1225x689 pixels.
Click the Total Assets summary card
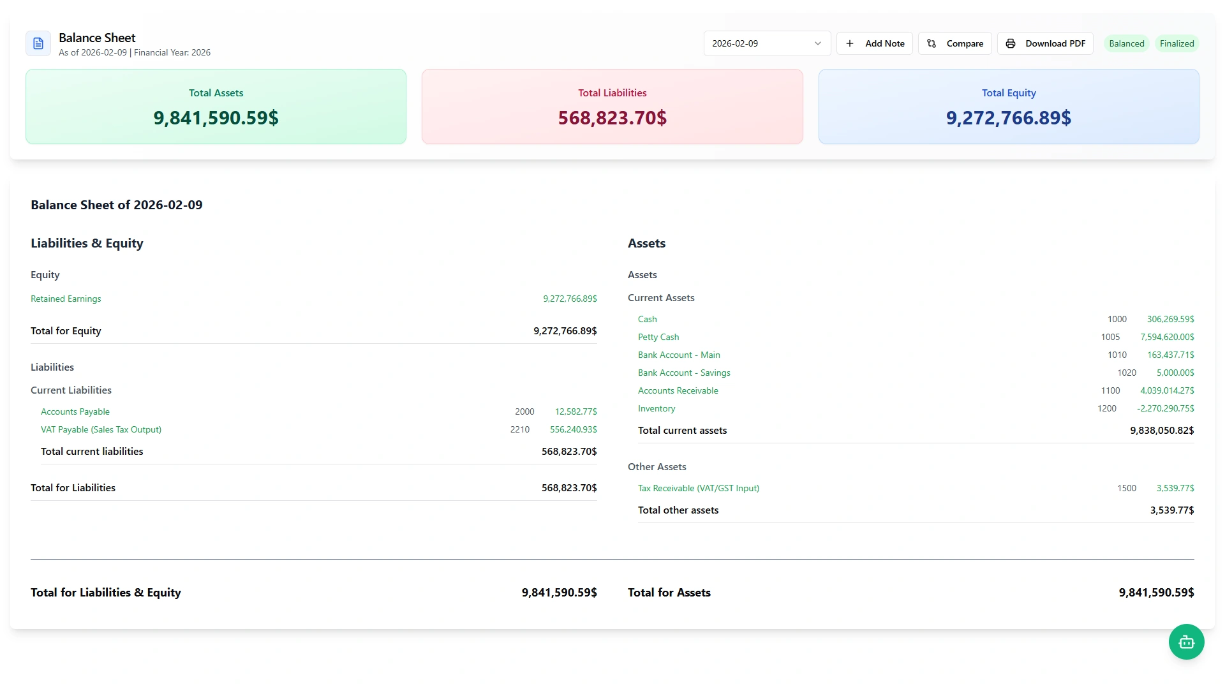[x=216, y=107]
